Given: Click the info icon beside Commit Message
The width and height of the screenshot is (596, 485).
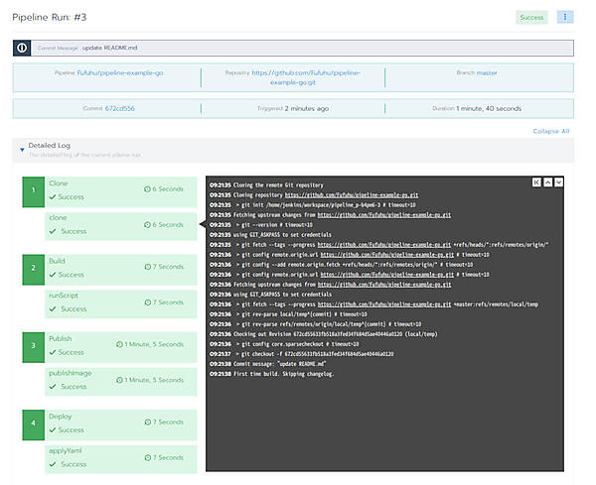Looking at the screenshot, I should point(21,48).
